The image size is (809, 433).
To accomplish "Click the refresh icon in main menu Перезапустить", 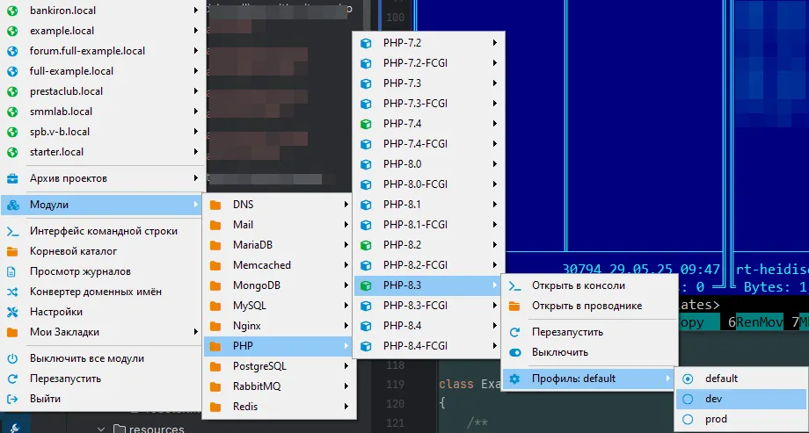I will pyautogui.click(x=12, y=379).
